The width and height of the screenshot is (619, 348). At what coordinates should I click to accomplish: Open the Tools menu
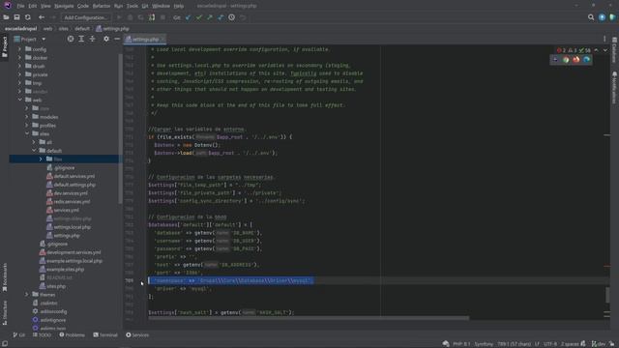133,6
